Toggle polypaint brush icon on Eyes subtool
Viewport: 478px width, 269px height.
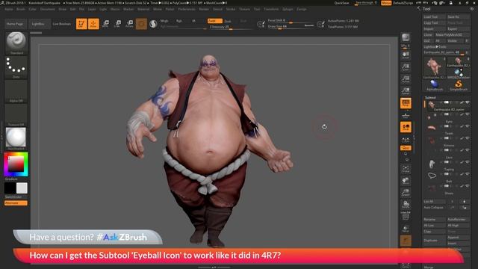pyautogui.click(x=462, y=114)
